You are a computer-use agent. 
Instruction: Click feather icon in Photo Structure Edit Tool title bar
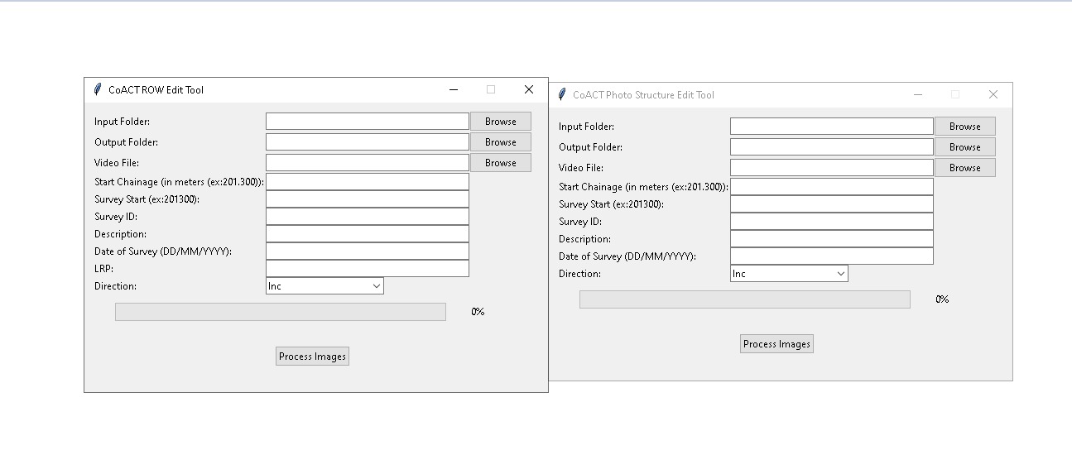562,94
